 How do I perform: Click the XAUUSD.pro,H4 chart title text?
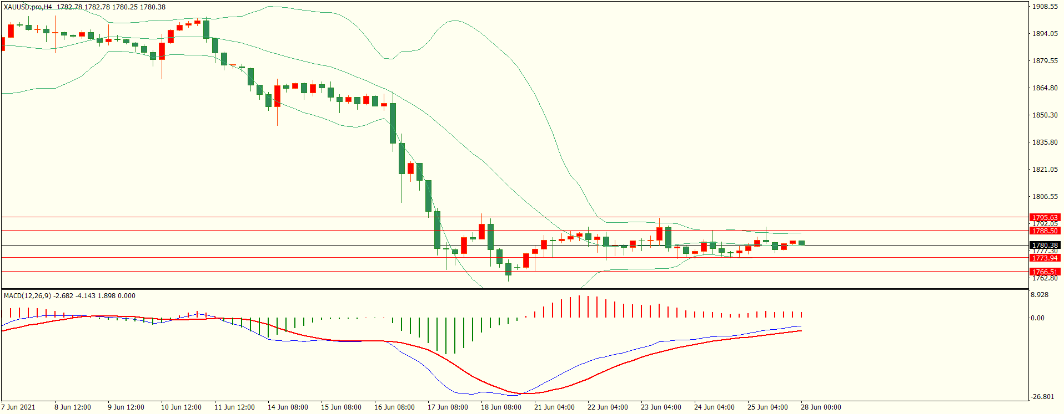(x=28, y=7)
